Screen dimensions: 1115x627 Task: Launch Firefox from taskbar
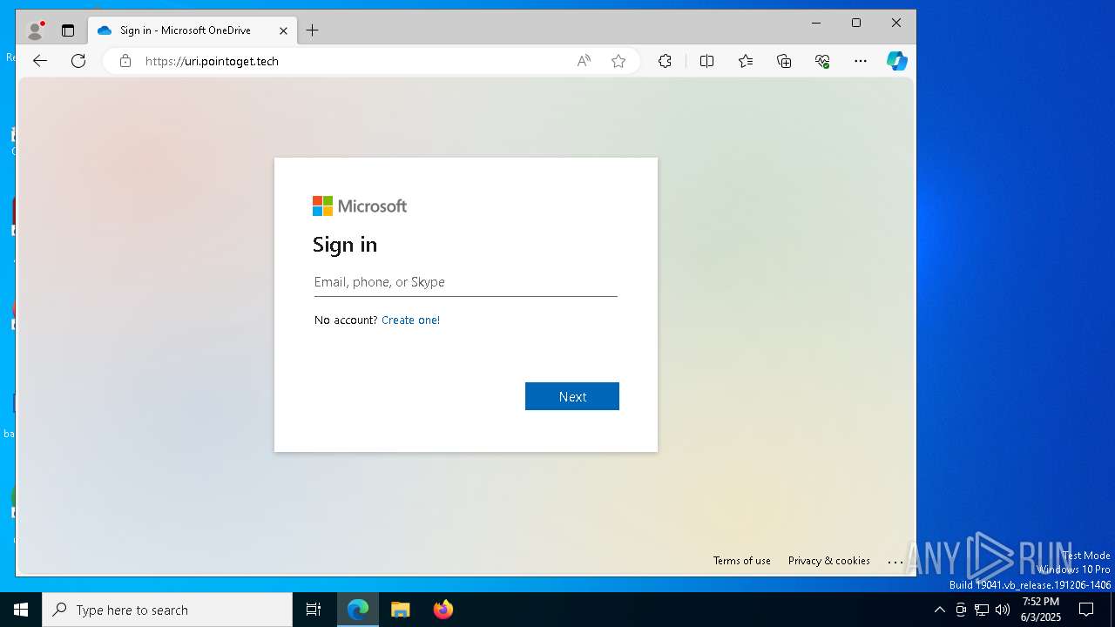(x=443, y=610)
